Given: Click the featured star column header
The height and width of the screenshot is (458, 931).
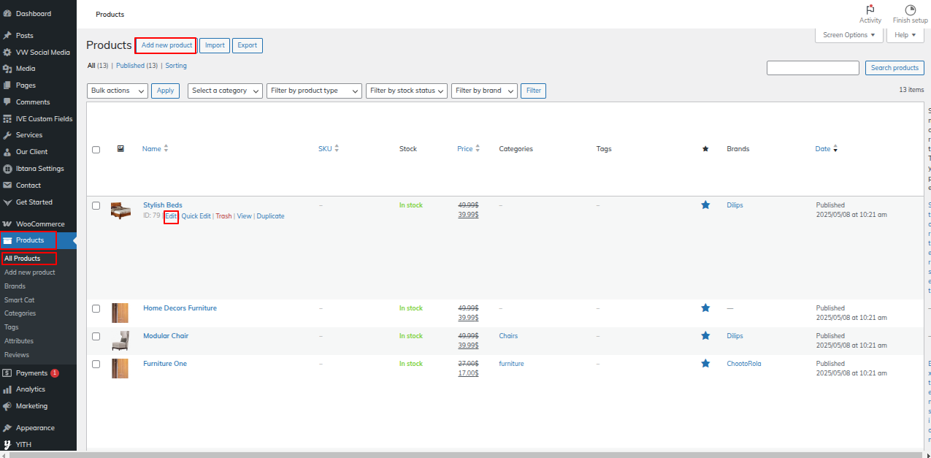Looking at the screenshot, I should 705,149.
